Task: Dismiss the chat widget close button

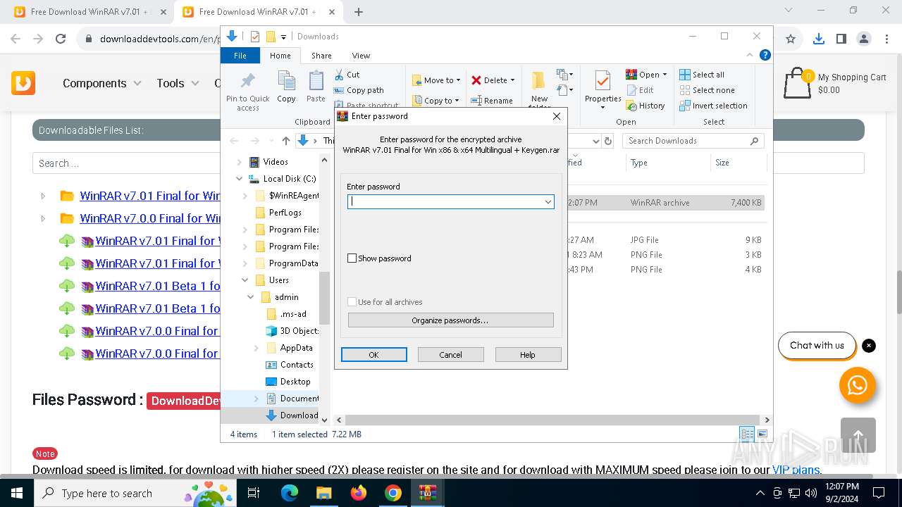Action: tap(869, 346)
